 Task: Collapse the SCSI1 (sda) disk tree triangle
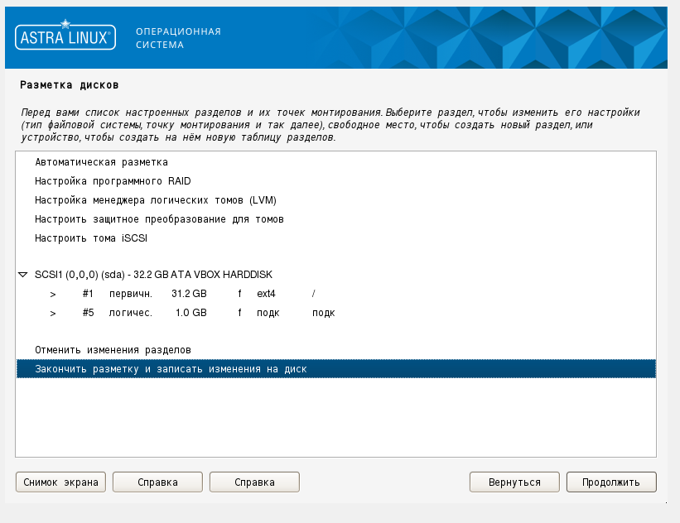pos(23,275)
